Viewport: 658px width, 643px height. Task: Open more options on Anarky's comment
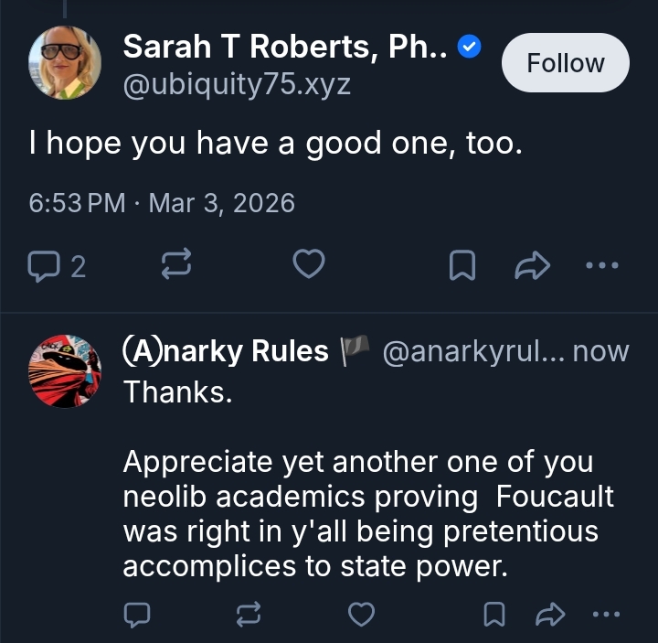(x=606, y=616)
